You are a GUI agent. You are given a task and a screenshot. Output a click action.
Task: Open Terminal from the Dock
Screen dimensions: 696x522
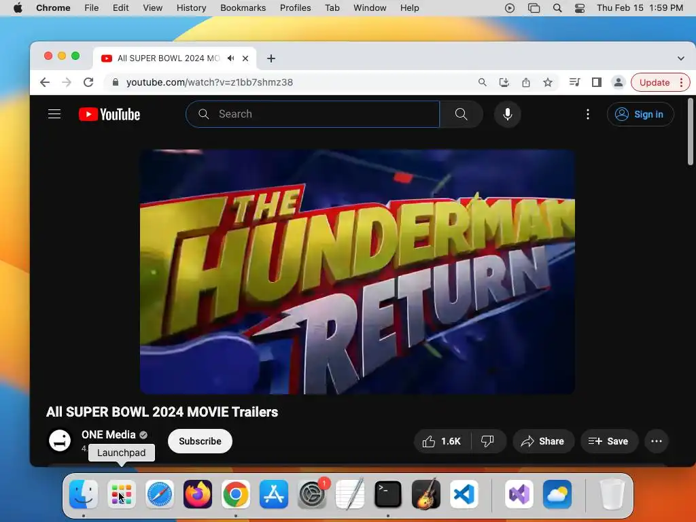(x=388, y=494)
